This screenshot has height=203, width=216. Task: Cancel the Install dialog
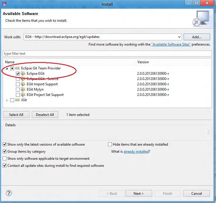click(197, 194)
